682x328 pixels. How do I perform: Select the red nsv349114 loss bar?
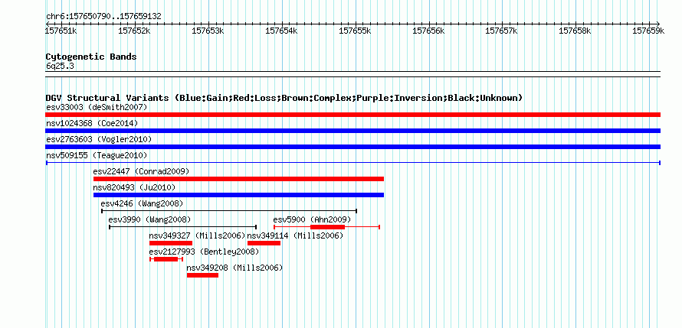[264, 243]
